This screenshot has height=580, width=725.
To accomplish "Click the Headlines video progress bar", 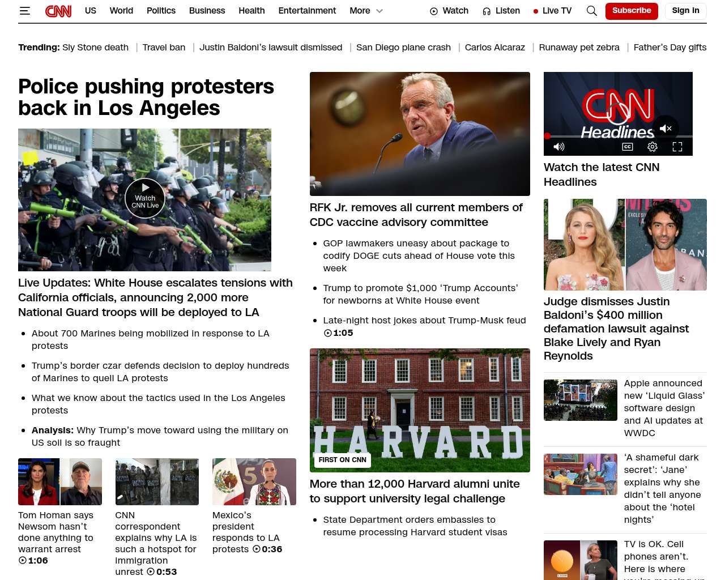I will click(x=617, y=137).
